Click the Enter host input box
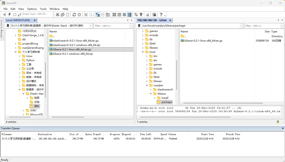The width and height of the screenshot is (285, 162). click(x=37, y=14)
